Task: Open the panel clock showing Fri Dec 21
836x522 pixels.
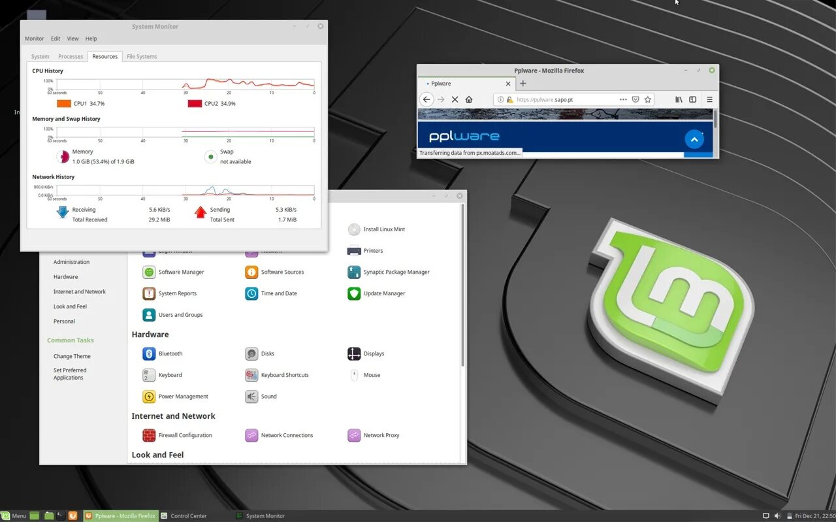Action: (815, 515)
